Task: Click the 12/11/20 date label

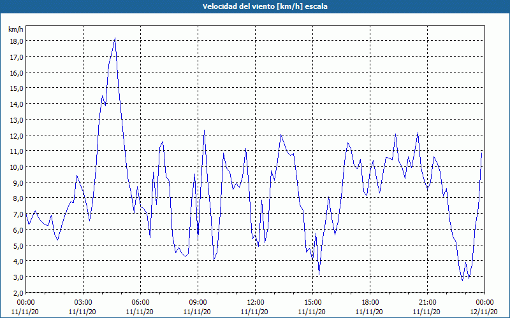Action: 484,312
